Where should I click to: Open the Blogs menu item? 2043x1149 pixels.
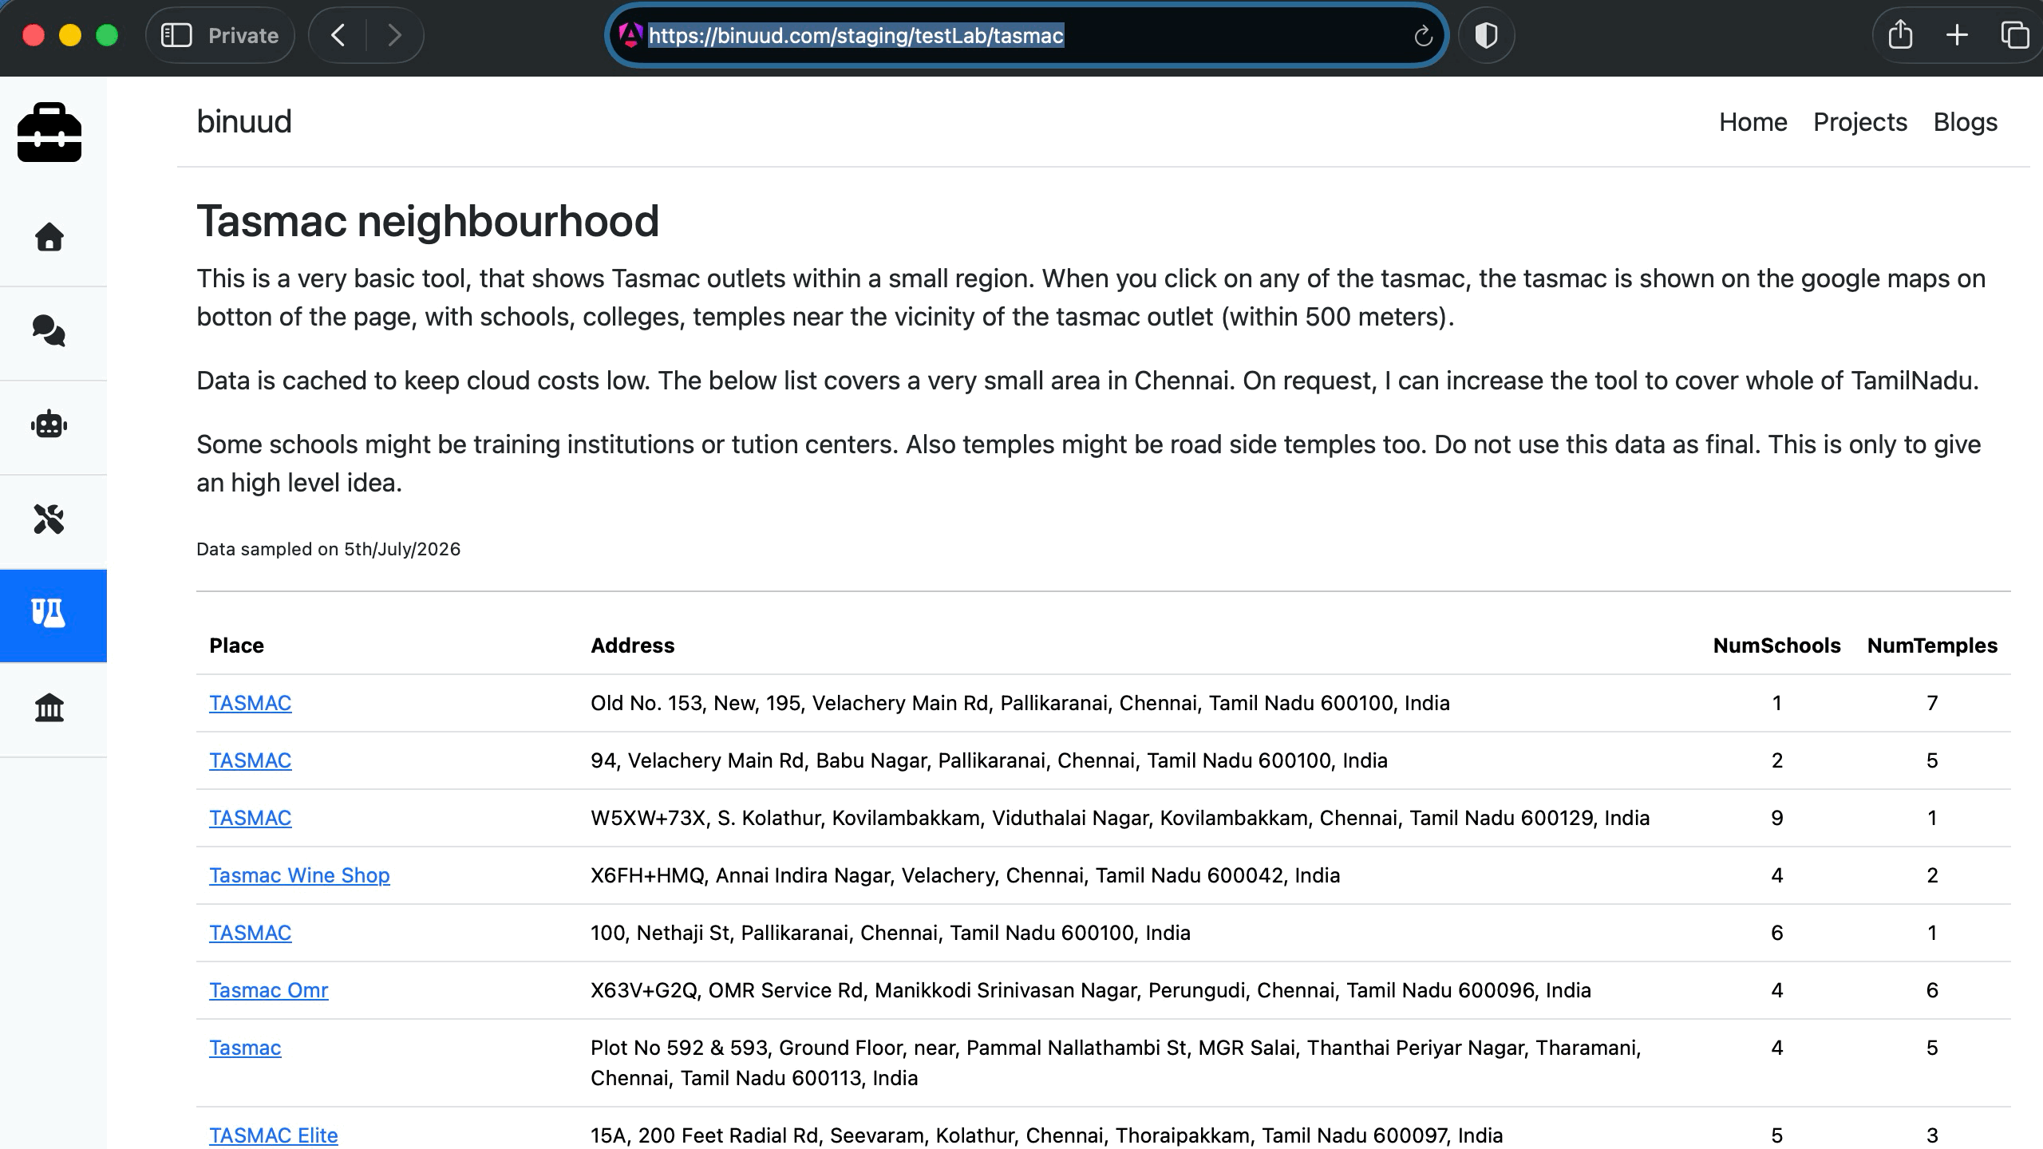1966,122
